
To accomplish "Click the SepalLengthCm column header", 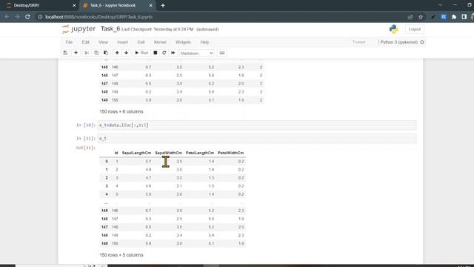I will (x=136, y=153).
